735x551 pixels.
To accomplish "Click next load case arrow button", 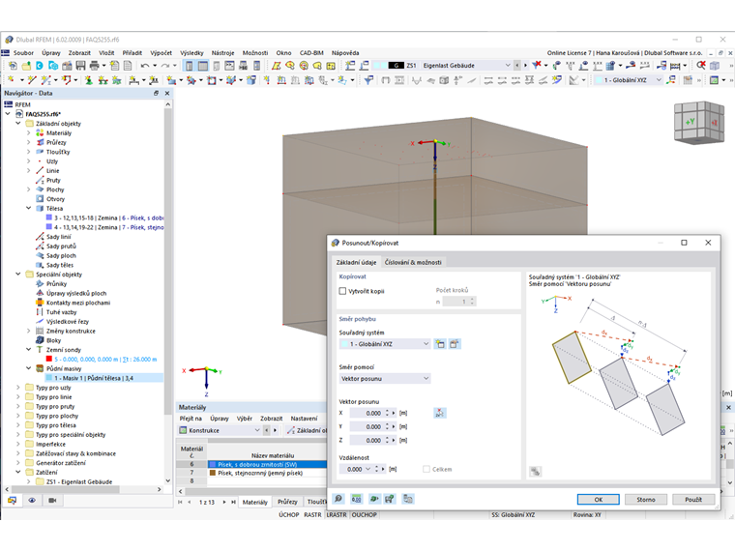I will [525, 65].
